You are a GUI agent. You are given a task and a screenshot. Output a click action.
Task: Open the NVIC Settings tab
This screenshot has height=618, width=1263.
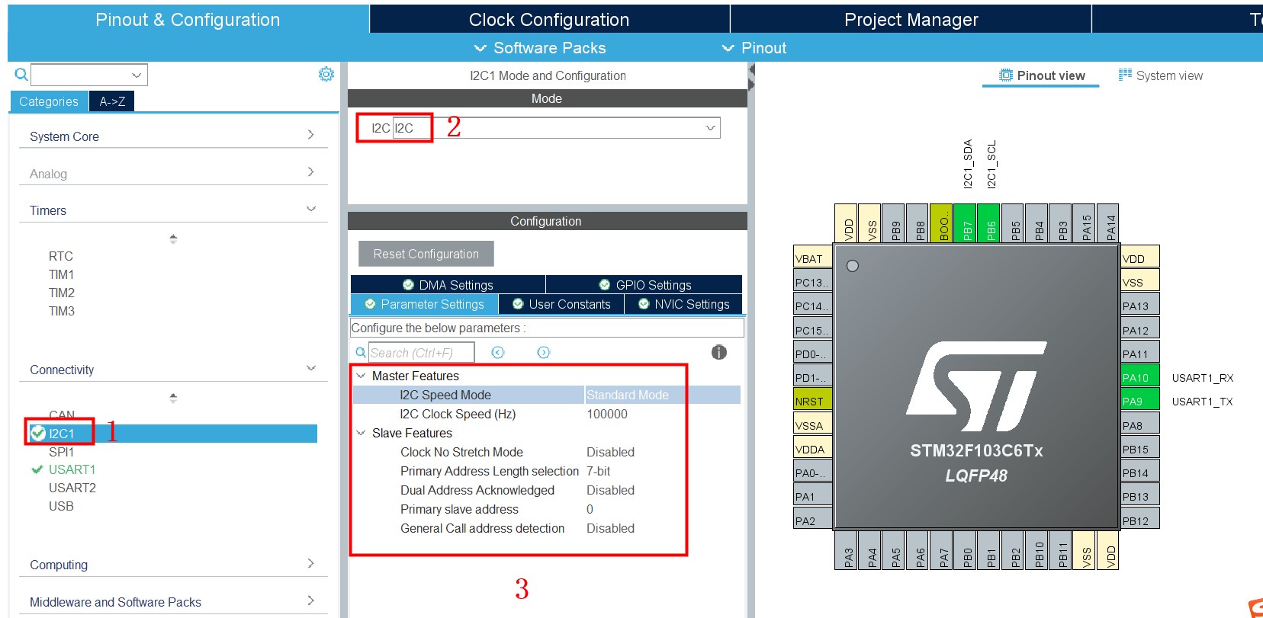(x=683, y=304)
